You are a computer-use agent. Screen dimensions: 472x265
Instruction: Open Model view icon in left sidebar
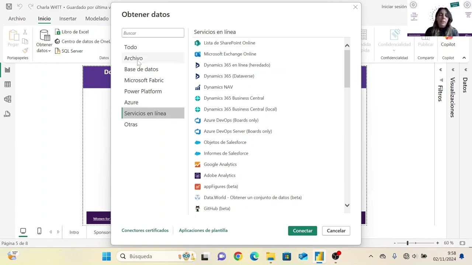(7, 99)
